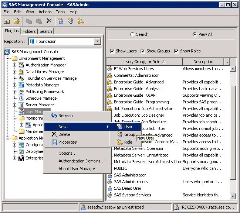Click the Data Library Manager icon

pyautogui.click(x=21, y=72)
